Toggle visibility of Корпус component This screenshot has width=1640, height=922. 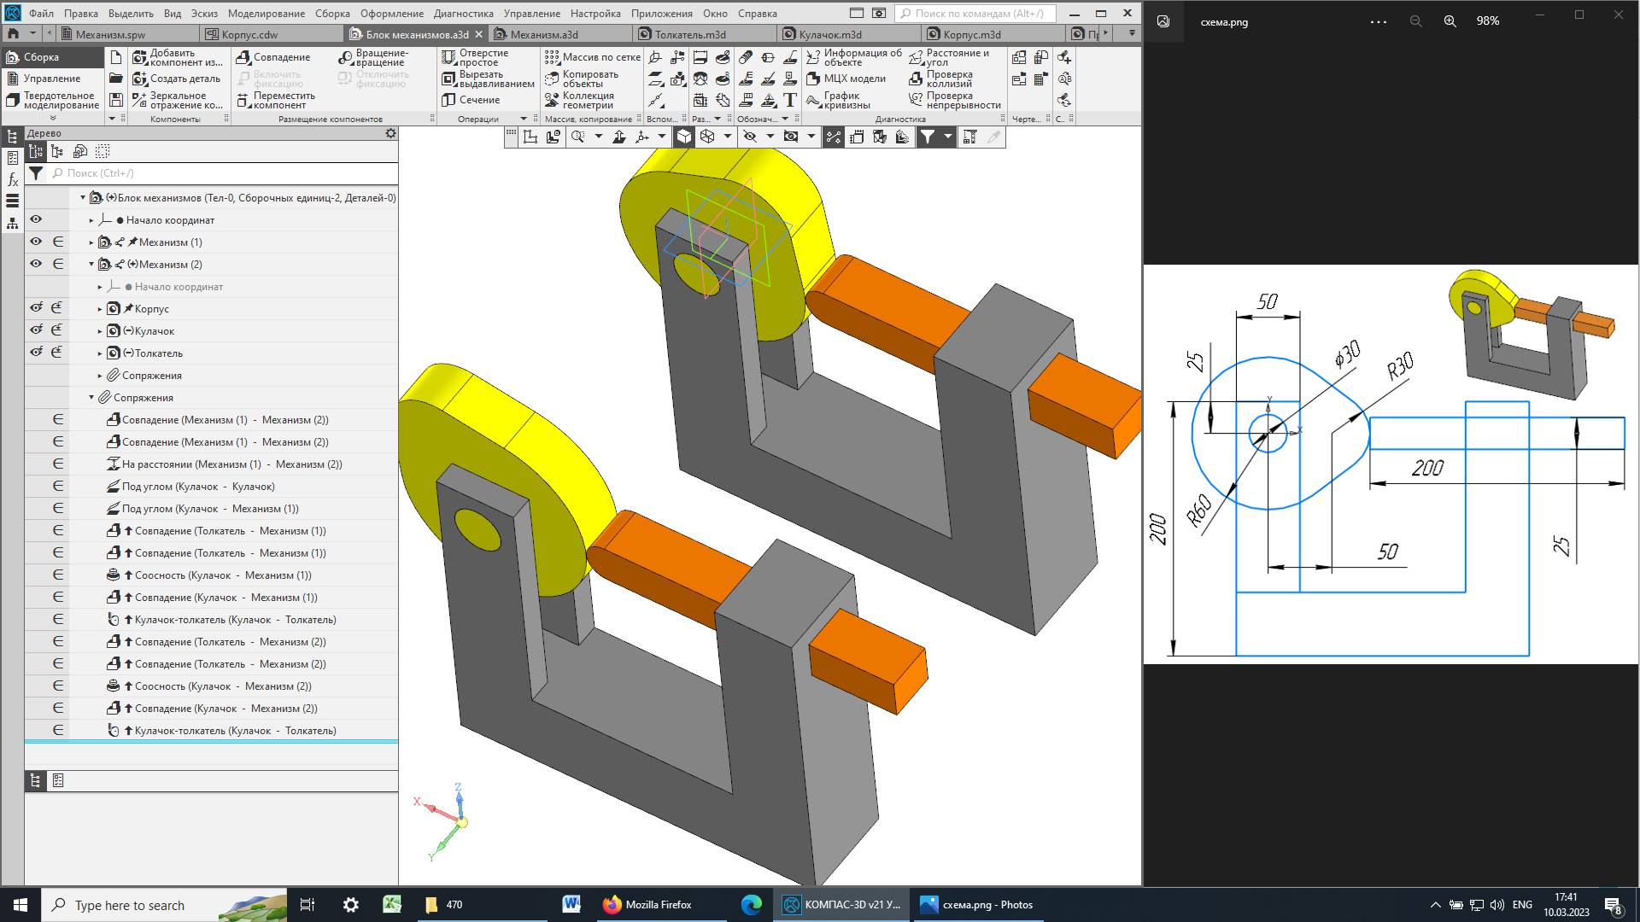point(36,309)
